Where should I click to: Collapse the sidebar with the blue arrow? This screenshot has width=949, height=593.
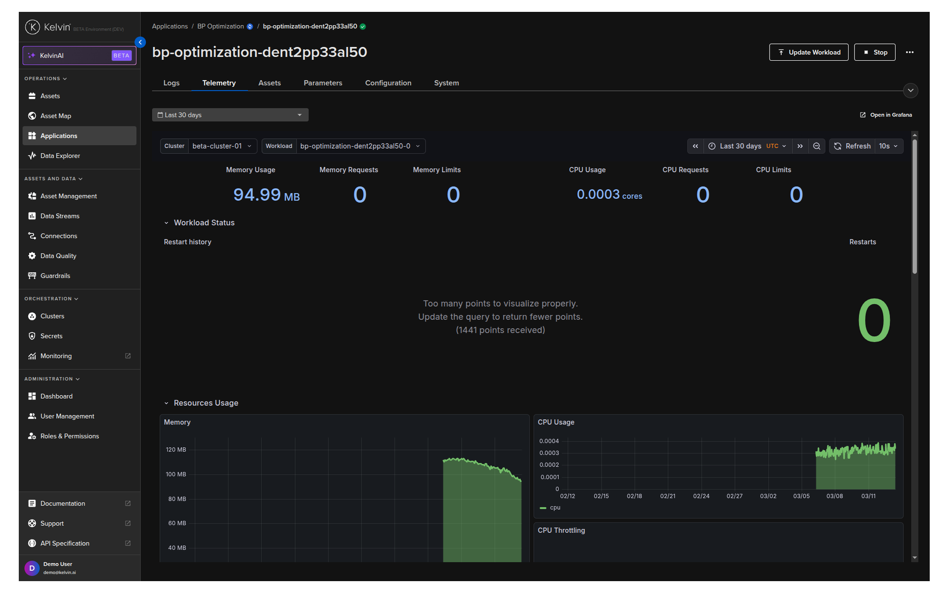140,42
